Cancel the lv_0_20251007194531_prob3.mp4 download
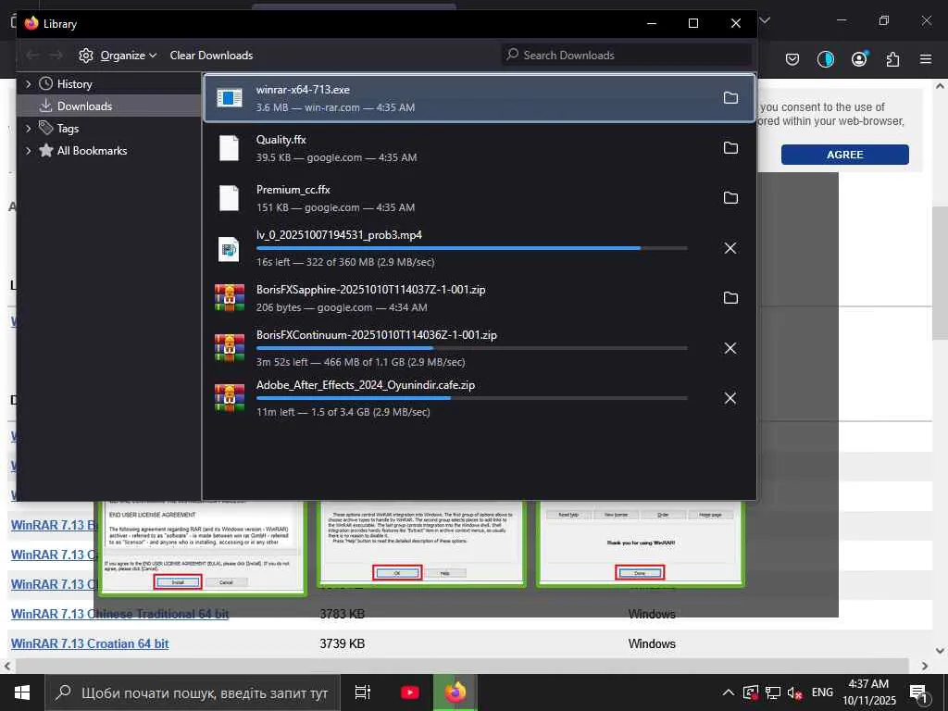 [730, 248]
